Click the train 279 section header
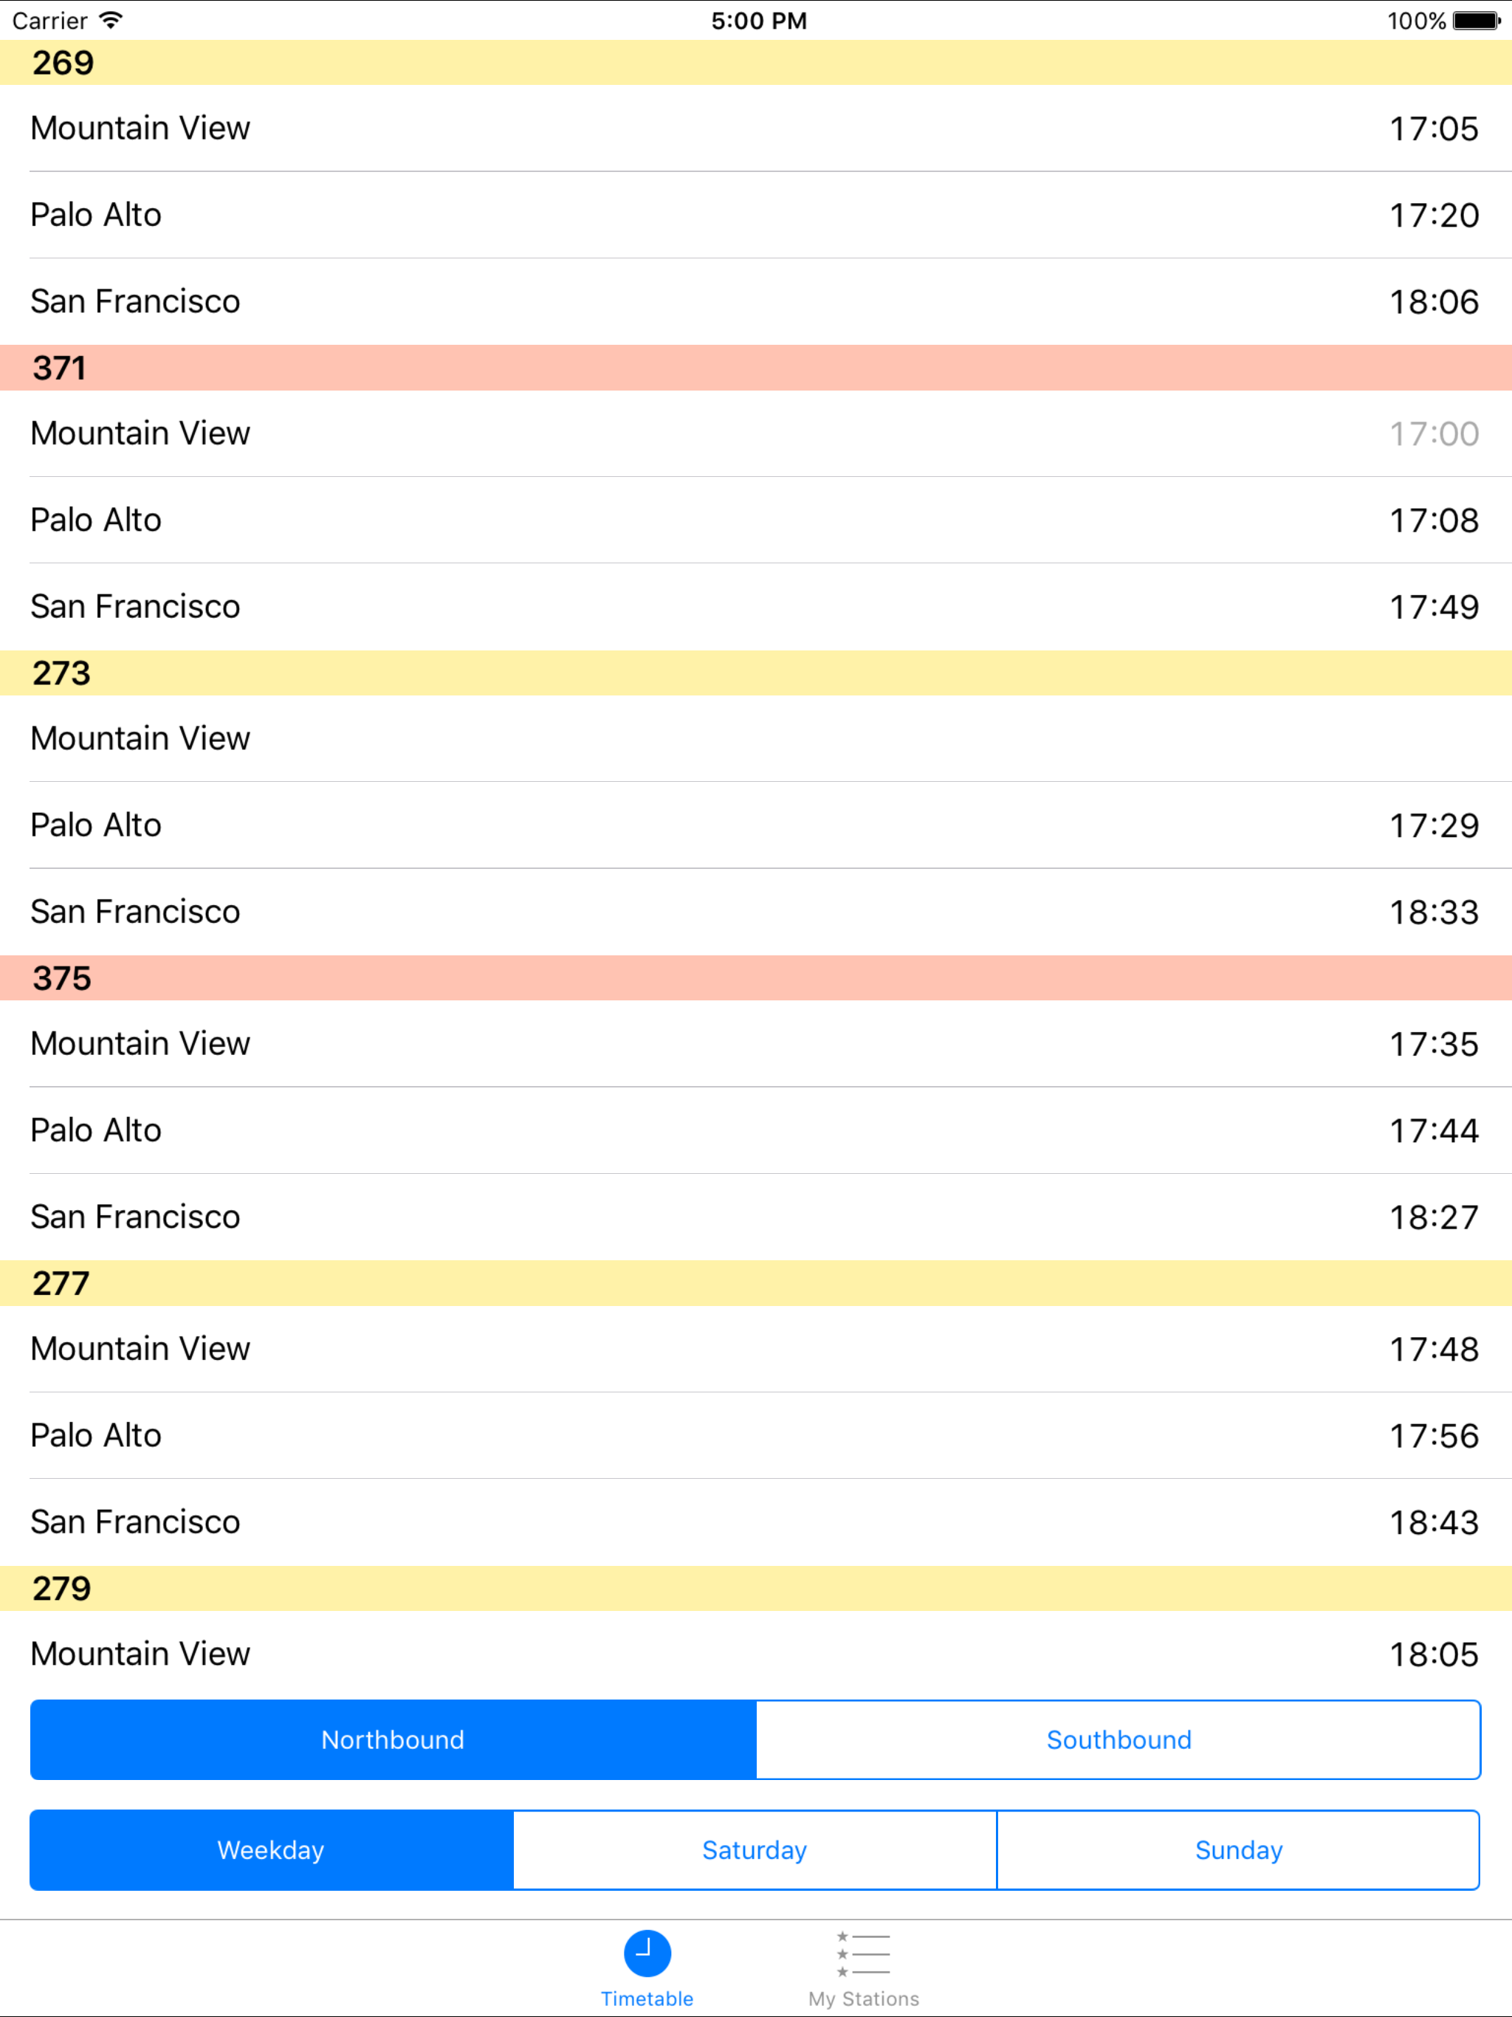This screenshot has width=1512, height=2017. click(x=756, y=1589)
